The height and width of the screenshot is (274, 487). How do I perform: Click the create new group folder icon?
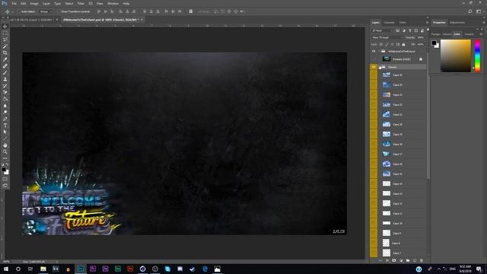tap(408, 260)
